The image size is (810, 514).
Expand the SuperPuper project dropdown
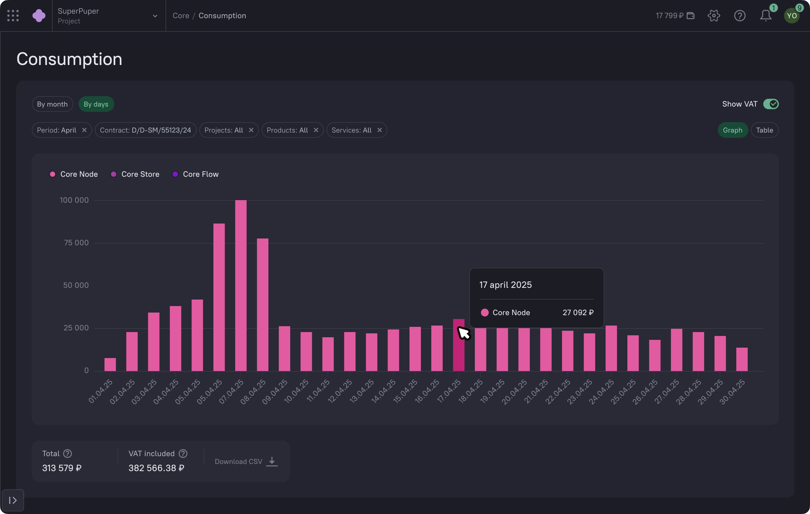pos(155,16)
